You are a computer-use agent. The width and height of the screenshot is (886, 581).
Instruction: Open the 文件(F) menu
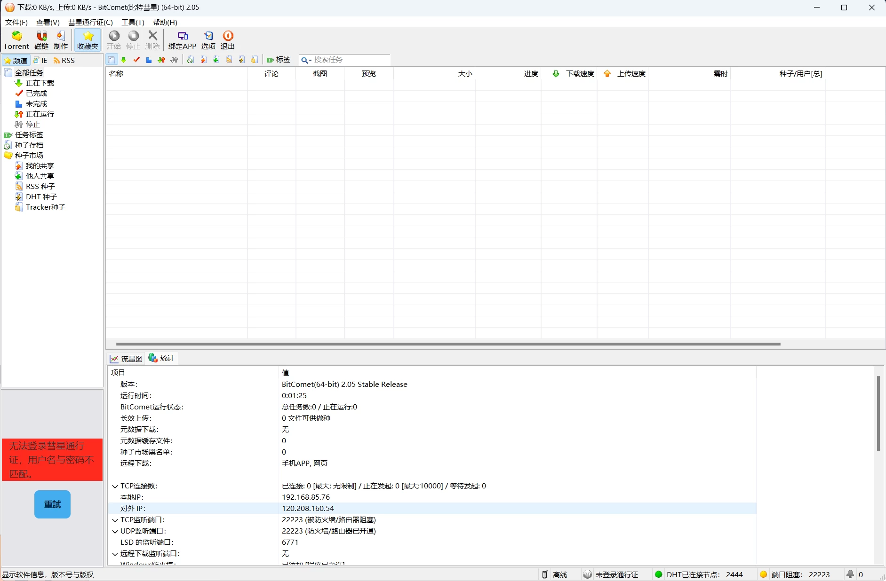tap(16, 22)
